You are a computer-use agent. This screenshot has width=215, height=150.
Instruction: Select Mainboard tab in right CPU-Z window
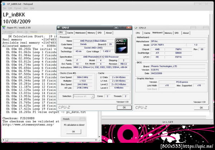tap(157, 33)
